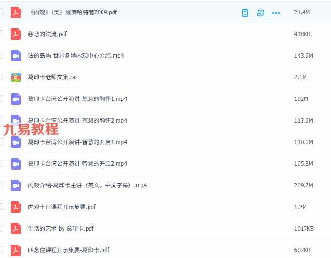Image resolution: width=331 pixels, height=258 pixels.
Task: Click filename 葛印卡台湾公开演讲-智慧的开启1.mp4
Action: coord(77,142)
